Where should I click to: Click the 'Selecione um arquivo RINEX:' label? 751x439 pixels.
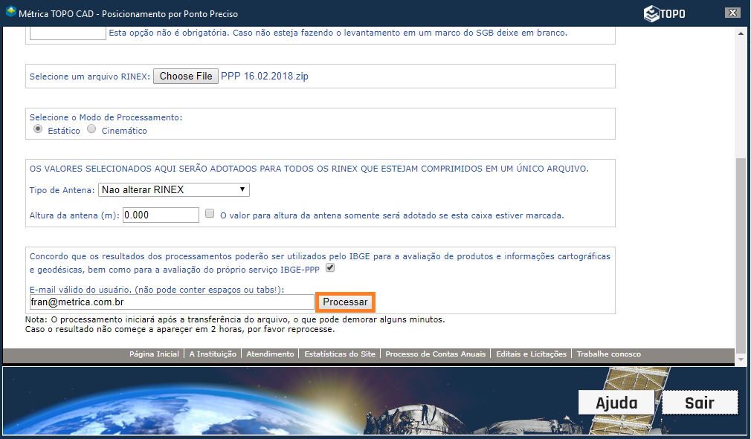(x=89, y=77)
